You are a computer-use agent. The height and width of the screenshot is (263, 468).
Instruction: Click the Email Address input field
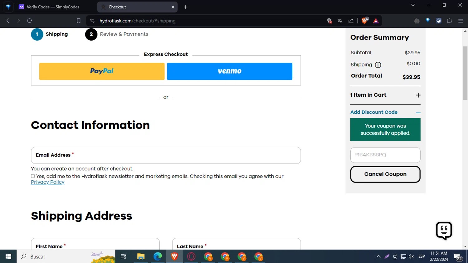coord(166,155)
